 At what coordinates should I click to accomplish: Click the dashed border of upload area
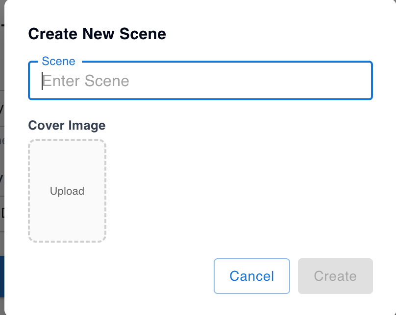(x=29, y=191)
